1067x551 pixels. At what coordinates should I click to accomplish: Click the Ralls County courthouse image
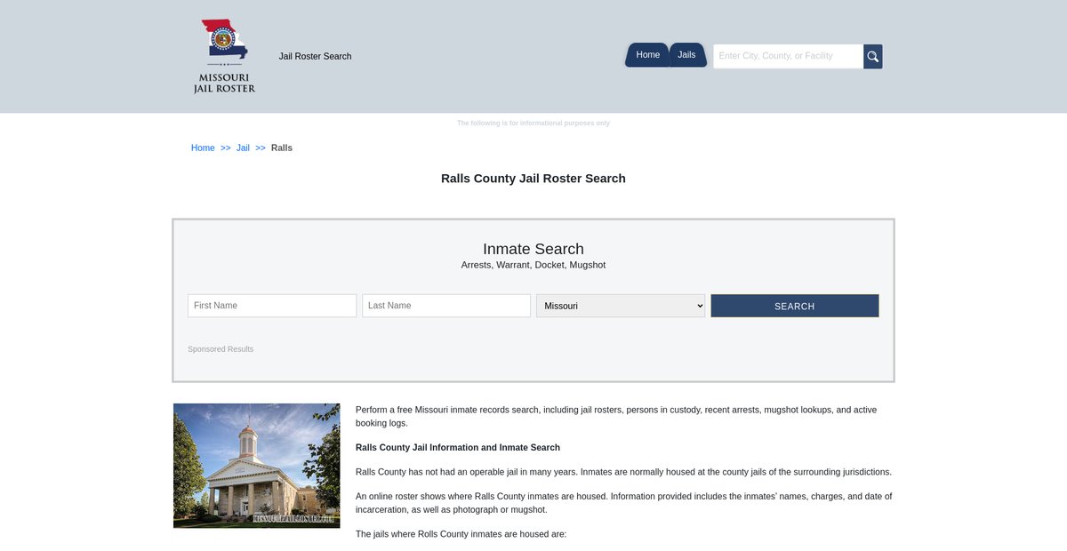pos(257,466)
